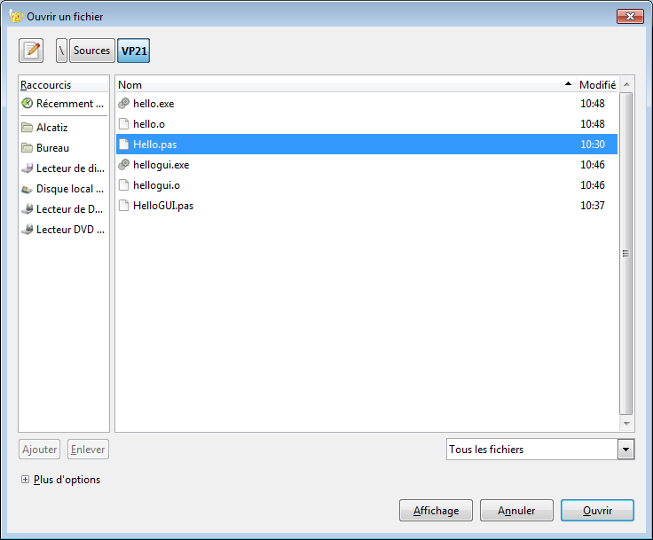Screen dimensions: 653x540
Task: Select the Alcatiz folder shortcut
Action: [51, 128]
